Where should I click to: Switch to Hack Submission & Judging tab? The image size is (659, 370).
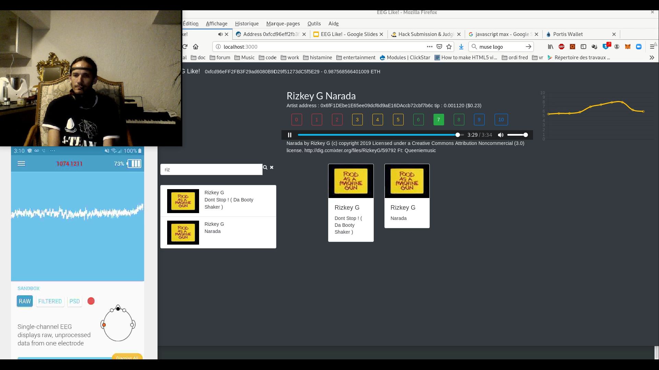coord(426,34)
